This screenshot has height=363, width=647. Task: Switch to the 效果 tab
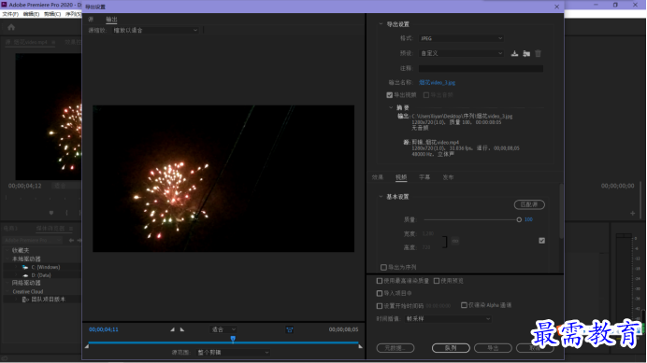point(378,177)
